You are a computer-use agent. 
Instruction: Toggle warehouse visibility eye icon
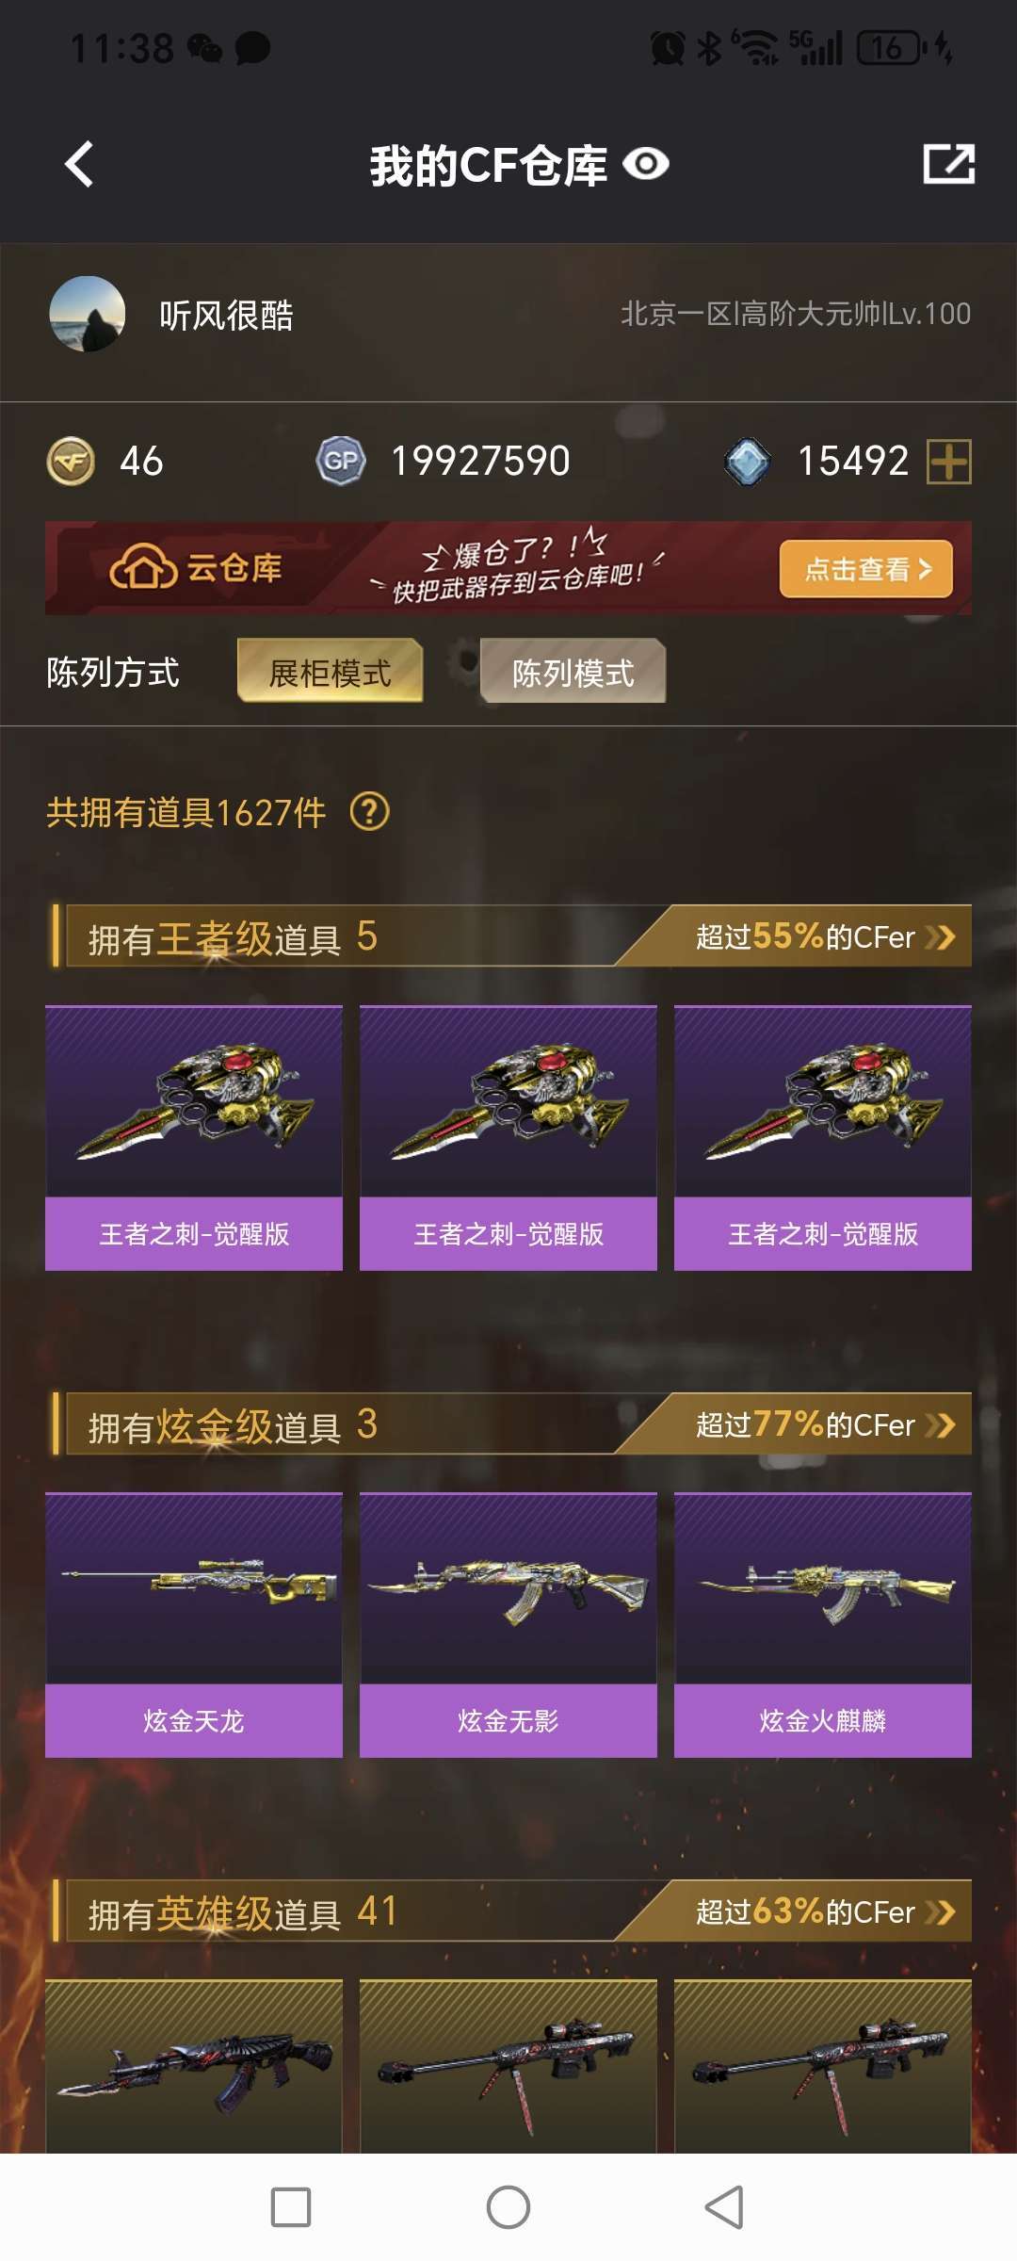[646, 165]
